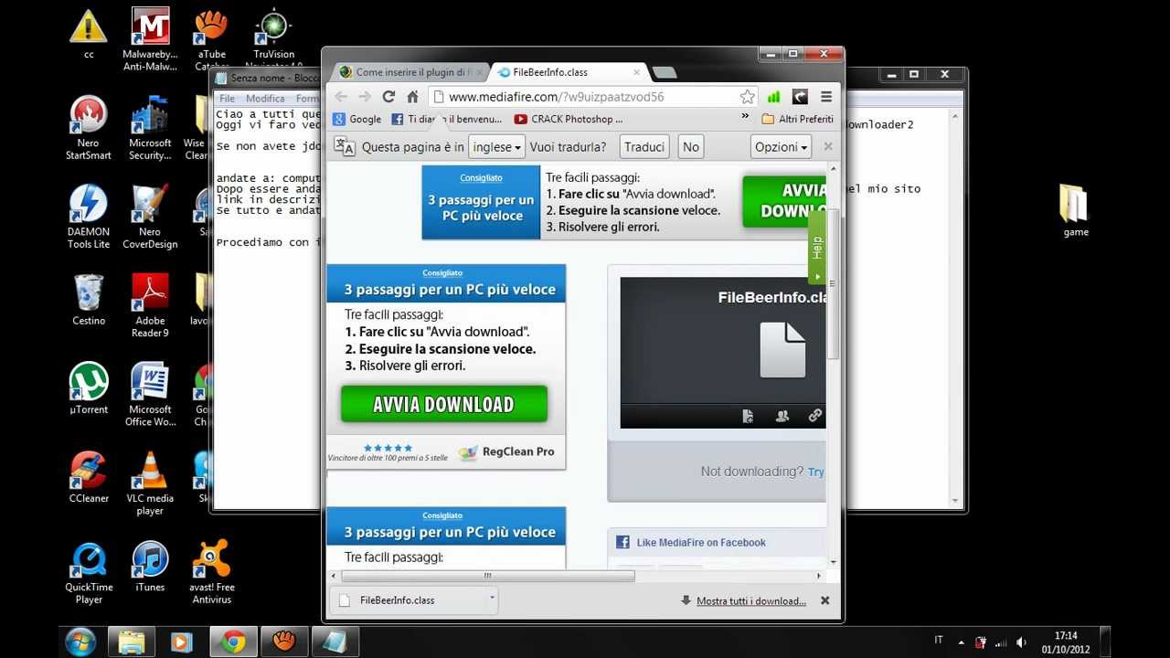Open translate language dropdown 'inglese'

click(x=496, y=146)
